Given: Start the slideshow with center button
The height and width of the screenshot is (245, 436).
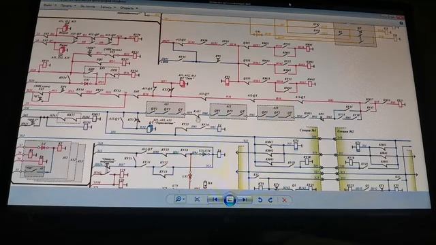Looking at the screenshot, I should pos(230,199).
